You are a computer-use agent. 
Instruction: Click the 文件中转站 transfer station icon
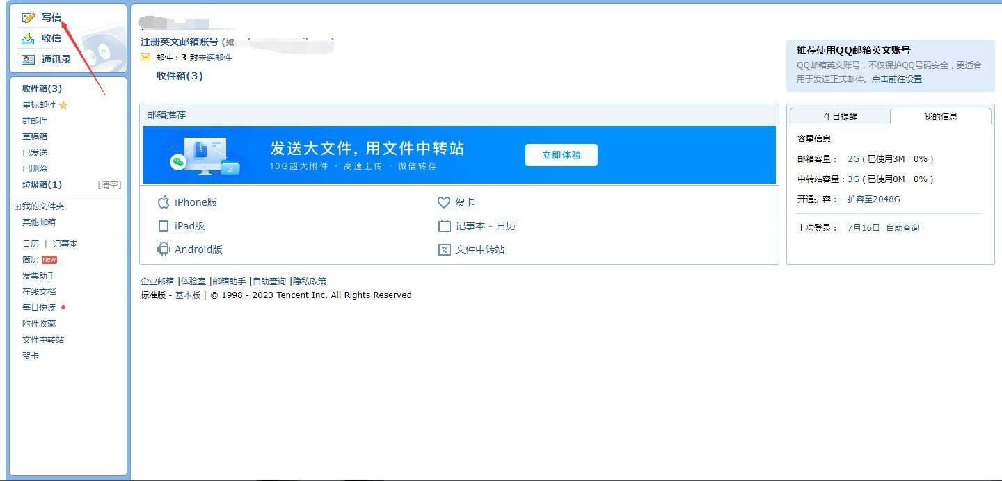coord(444,249)
